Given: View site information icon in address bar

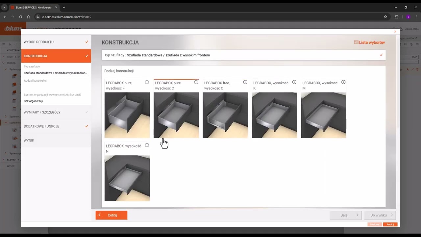Looking at the screenshot, I should pos(38,17).
